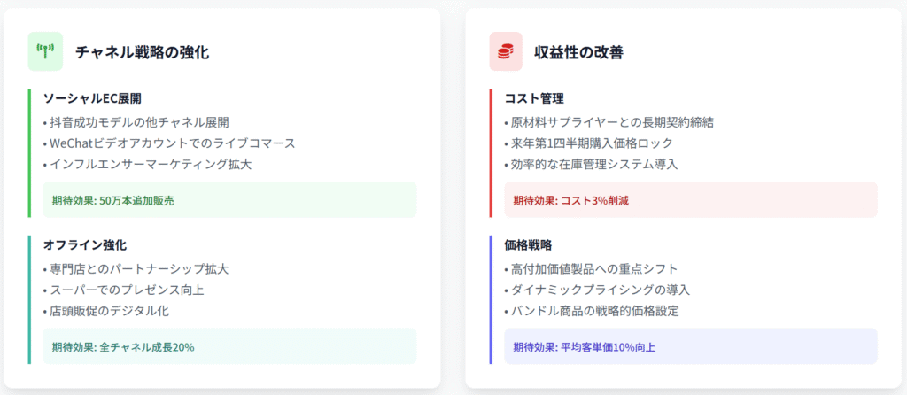This screenshot has height=395, width=907.
Task: Click the 平均客単価10%向上 effect box
Action: coord(690,346)
